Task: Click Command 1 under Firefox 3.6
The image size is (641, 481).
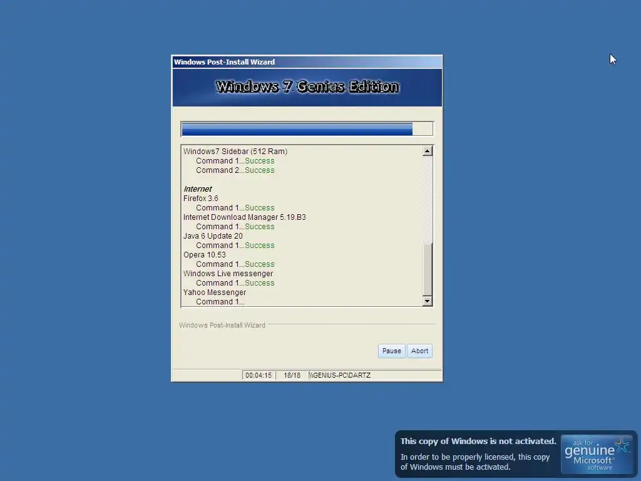Action: click(235, 208)
